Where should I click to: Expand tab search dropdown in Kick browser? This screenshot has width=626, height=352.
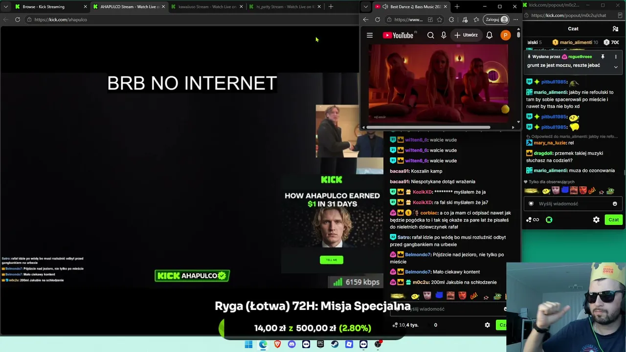coord(6,7)
